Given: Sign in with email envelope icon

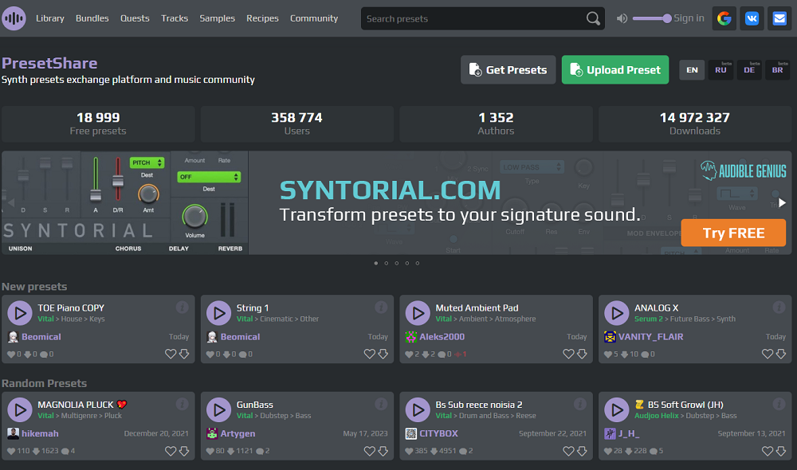Looking at the screenshot, I should click(779, 18).
